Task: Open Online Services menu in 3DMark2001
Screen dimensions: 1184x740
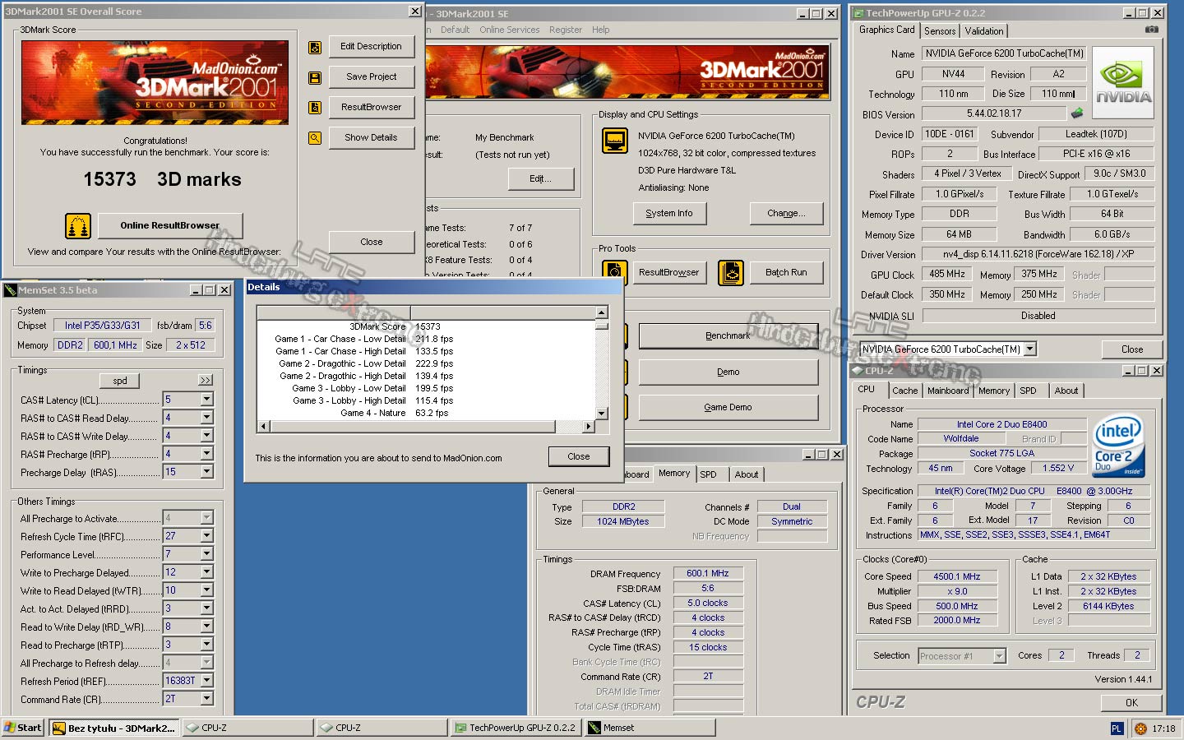Action: tap(510, 30)
